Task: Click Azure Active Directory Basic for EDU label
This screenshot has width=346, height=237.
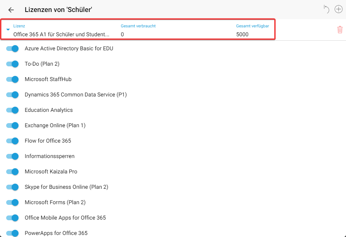Action: [x=69, y=48]
